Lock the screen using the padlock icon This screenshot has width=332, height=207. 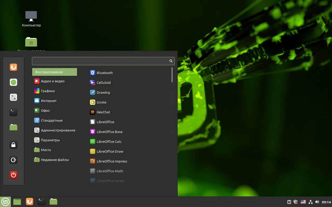tap(13, 145)
